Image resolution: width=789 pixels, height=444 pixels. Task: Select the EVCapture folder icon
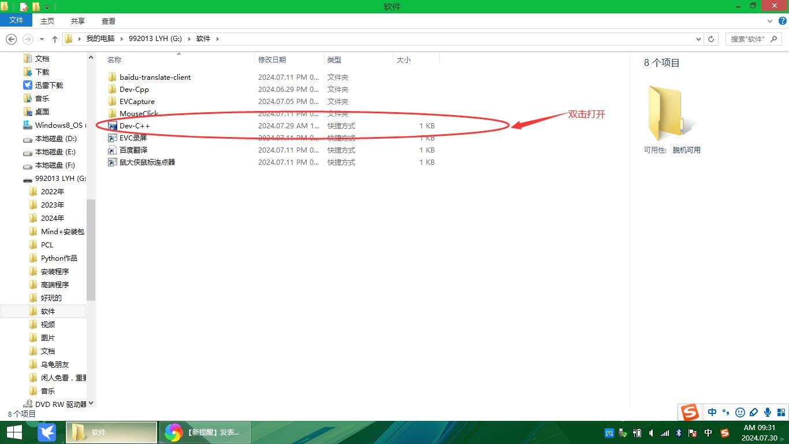pyautogui.click(x=112, y=101)
